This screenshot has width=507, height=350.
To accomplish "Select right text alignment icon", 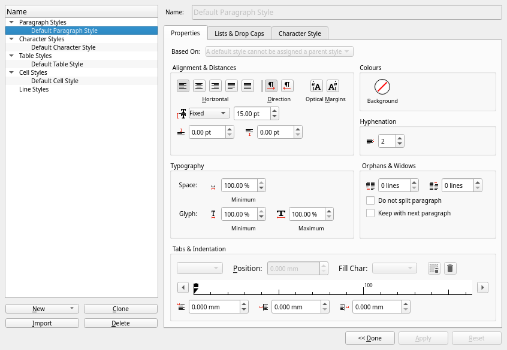I will click(x=215, y=86).
